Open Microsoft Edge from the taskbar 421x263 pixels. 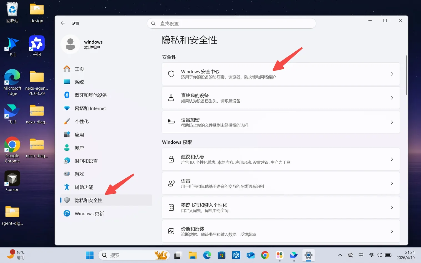(207, 255)
